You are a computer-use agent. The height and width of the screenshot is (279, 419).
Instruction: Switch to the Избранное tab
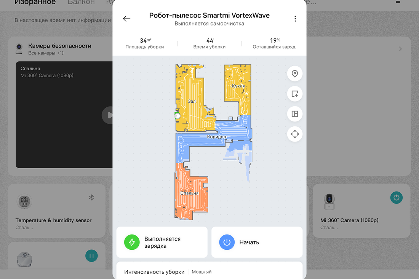pyautogui.click(x=35, y=2)
